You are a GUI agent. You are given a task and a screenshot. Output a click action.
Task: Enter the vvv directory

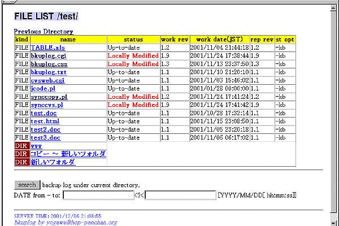37,146
